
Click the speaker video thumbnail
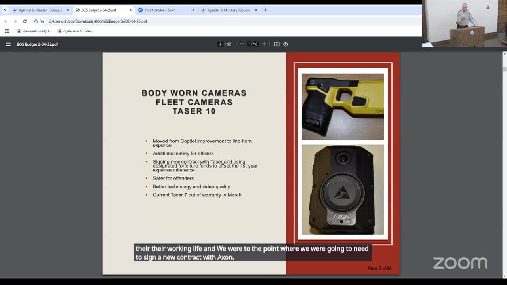coord(464,23)
